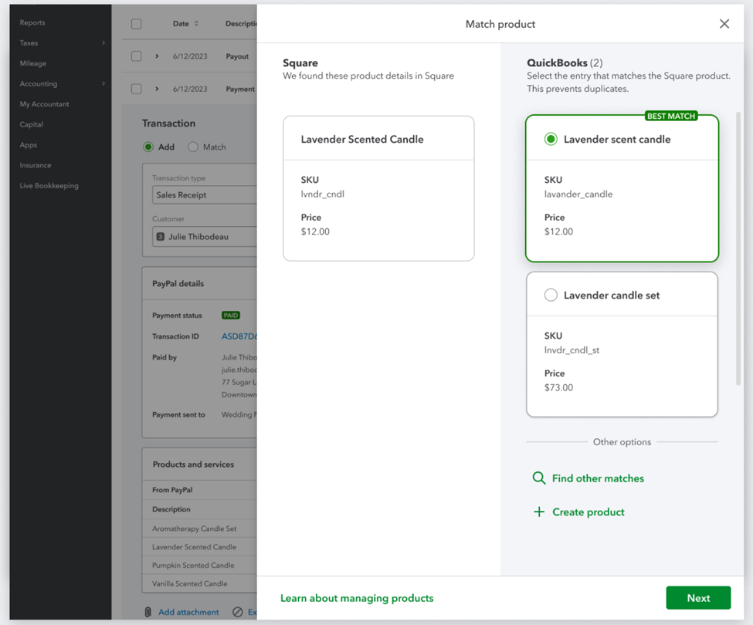Open Apps in the sidebar

coord(29,145)
